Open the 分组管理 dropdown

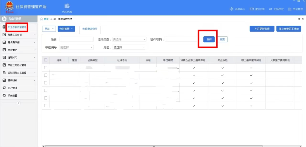(x=66, y=29)
